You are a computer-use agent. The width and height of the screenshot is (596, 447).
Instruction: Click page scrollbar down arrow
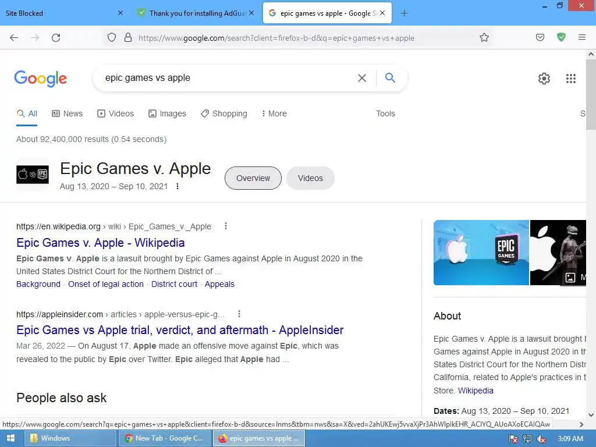[591, 414]
